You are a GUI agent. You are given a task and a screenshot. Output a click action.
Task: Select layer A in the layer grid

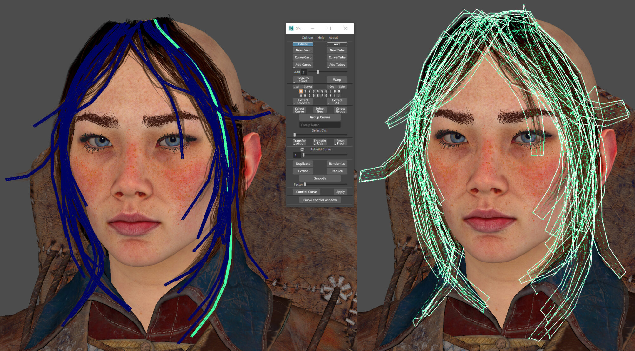coord(301,96)
